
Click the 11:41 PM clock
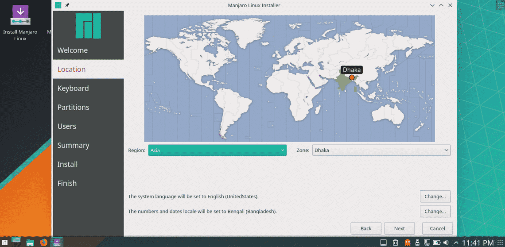(x=478, y=243)
